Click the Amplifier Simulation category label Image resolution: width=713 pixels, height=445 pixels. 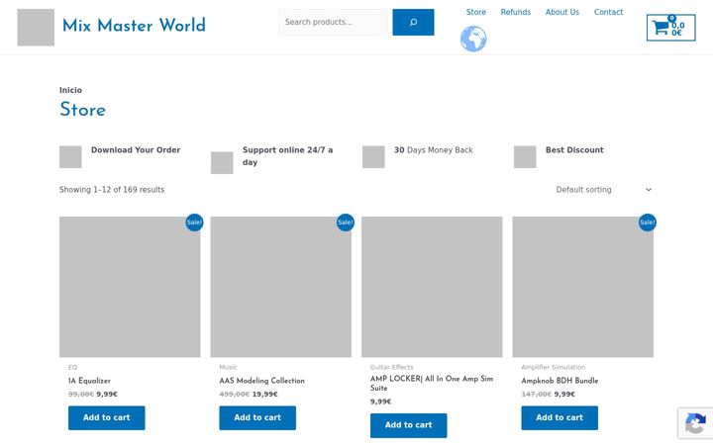(x=553, y=367)
